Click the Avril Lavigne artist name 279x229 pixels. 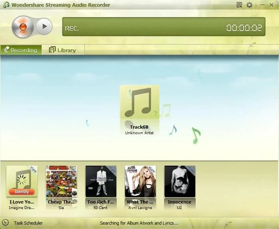click(140, 207)
